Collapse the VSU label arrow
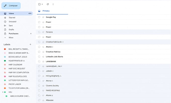This screenshot has height=103, width=171. (x=3, y=92)
